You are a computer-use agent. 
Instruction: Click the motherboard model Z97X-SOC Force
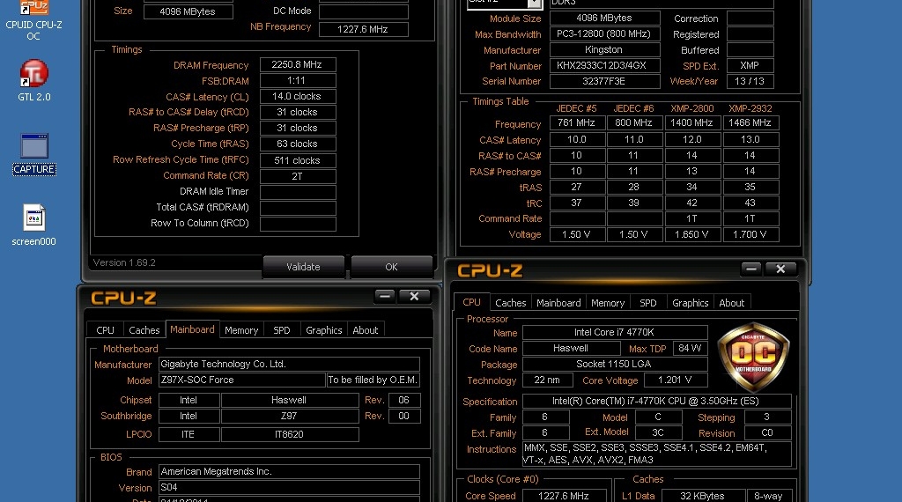tap(242, 380)
